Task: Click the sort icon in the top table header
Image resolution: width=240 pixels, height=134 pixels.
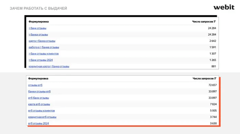Action: click(x=215, y=22)
